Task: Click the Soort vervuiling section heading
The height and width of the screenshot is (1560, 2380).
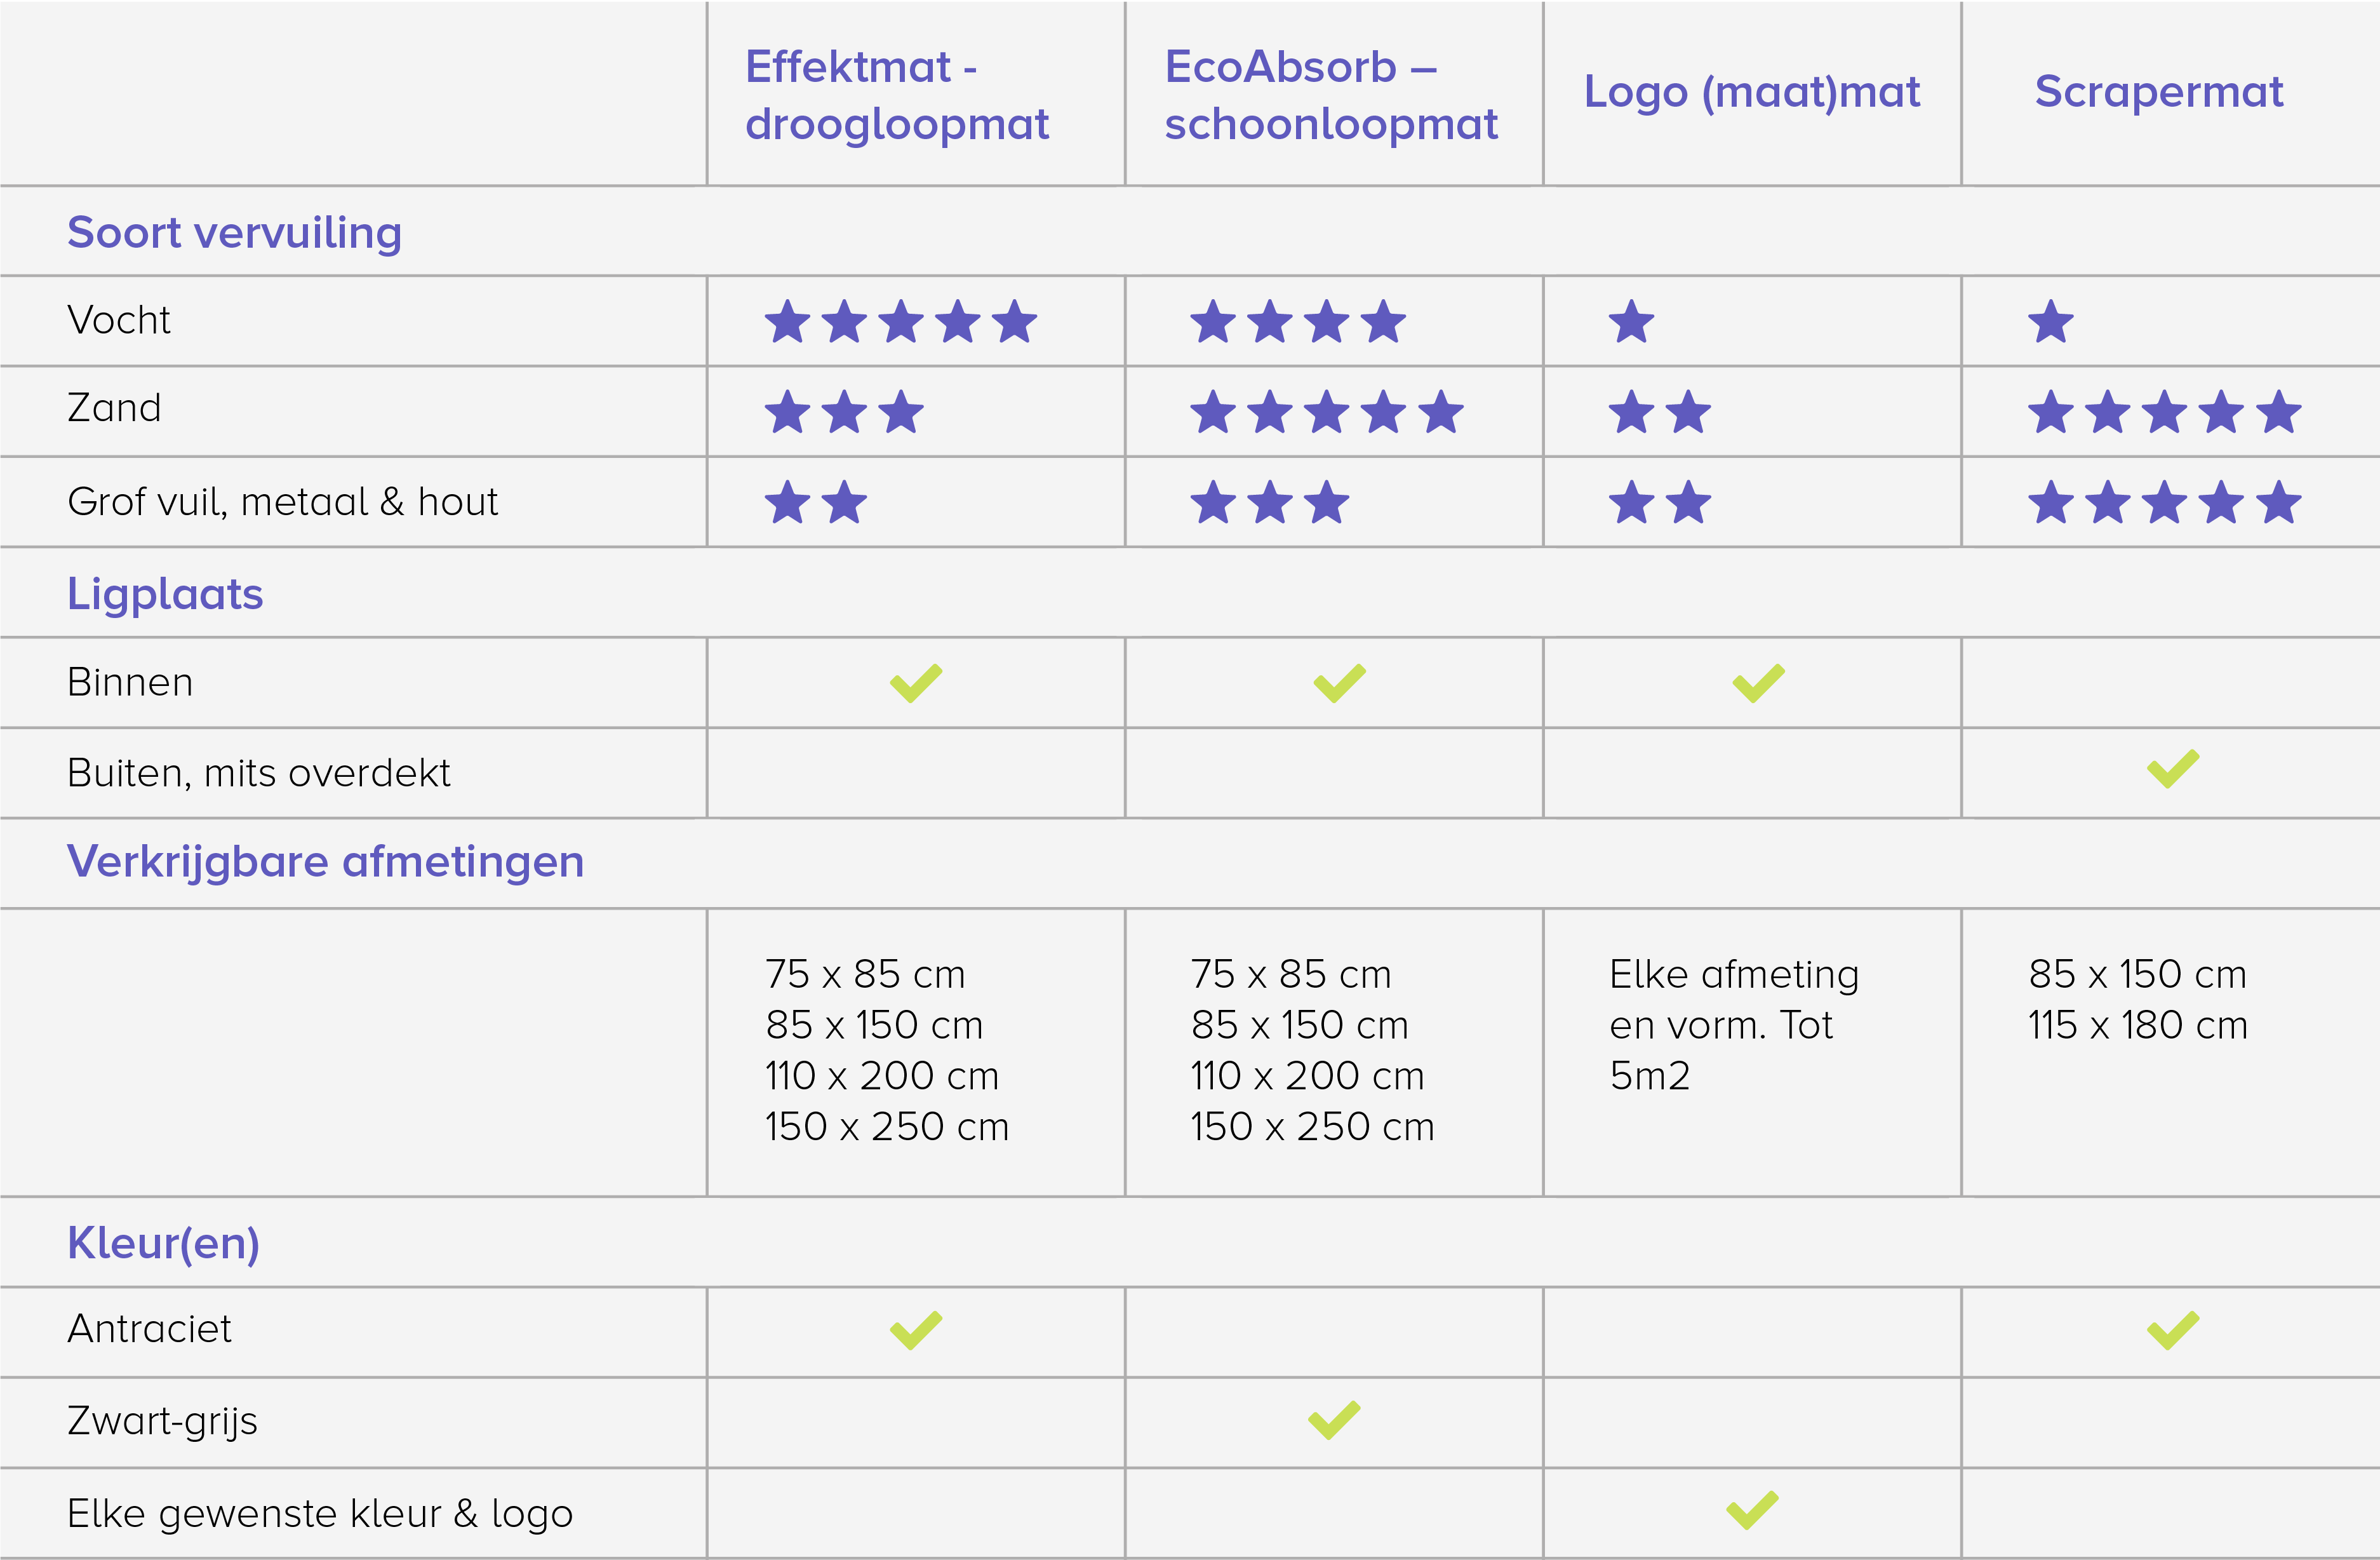Action: [234, 232]
